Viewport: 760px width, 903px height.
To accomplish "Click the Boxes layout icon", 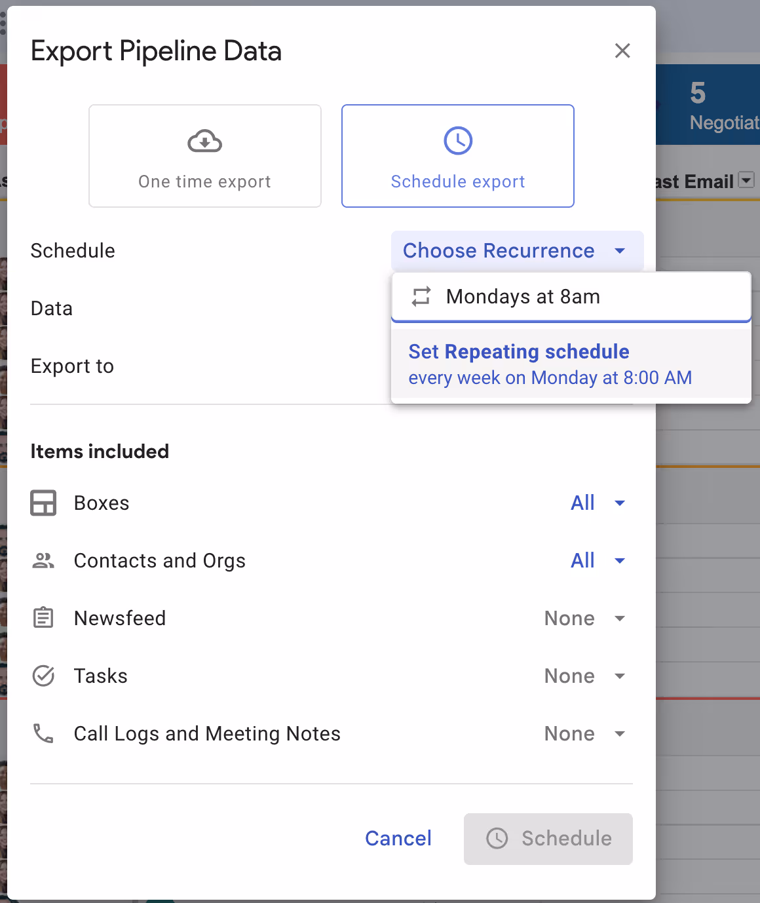I will [43, 503].
